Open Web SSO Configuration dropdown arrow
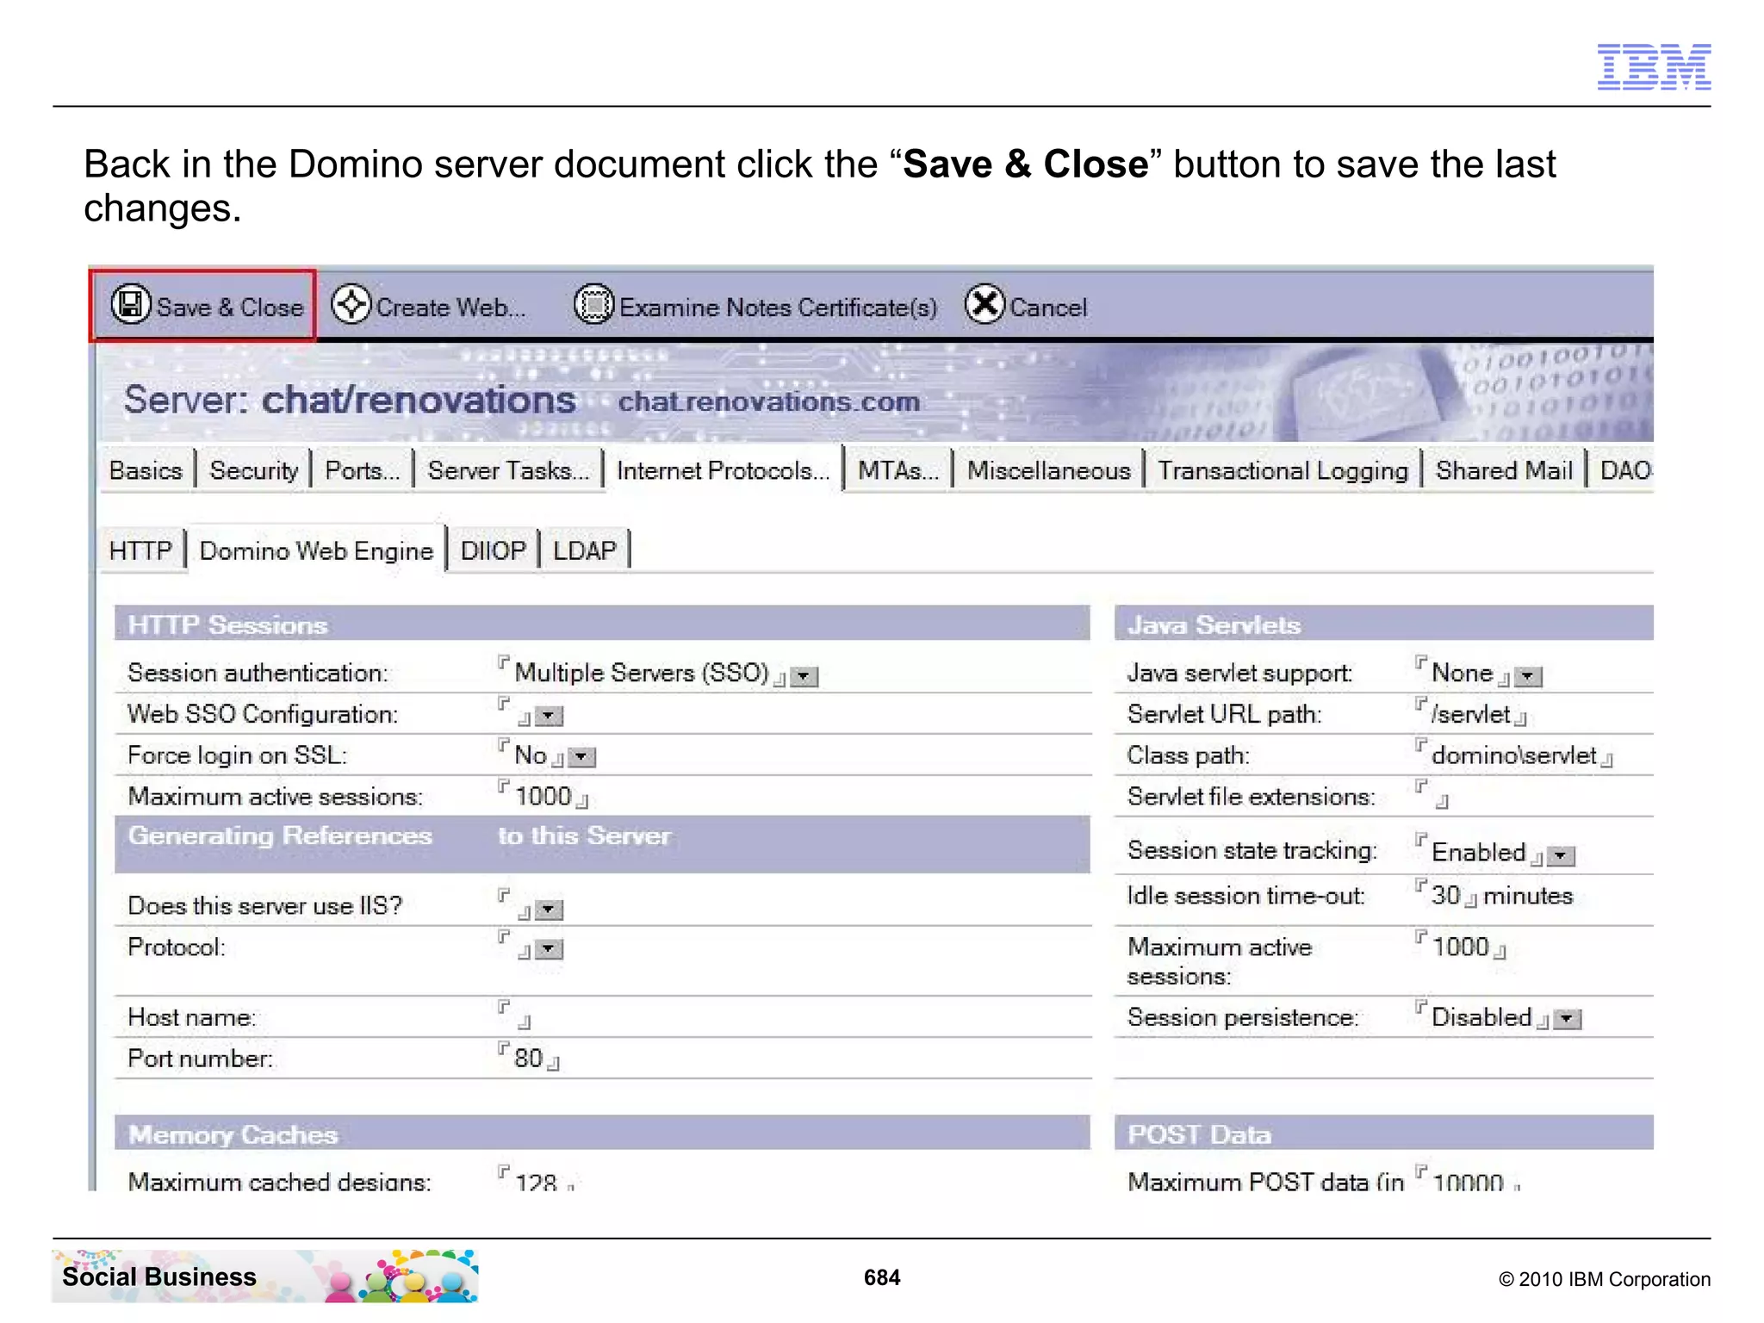 pos(550,717)
